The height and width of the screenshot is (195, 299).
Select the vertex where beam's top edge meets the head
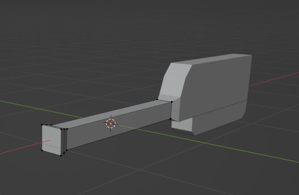click(172, 102)
